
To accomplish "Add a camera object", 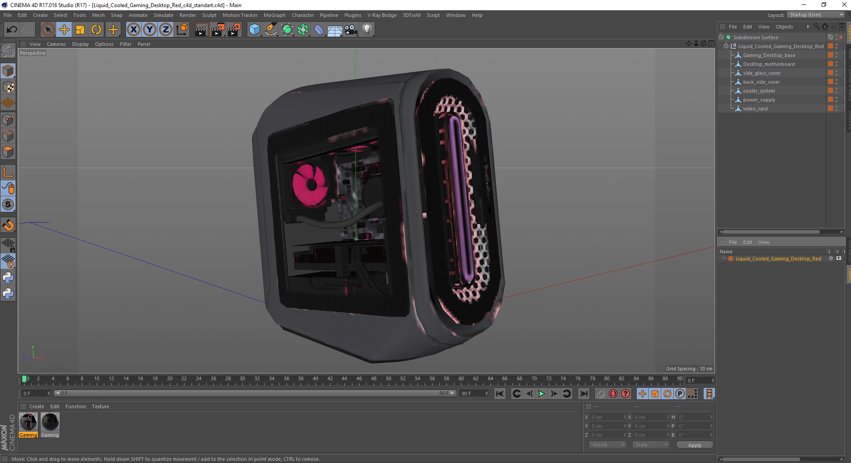I will click(351, 30).
